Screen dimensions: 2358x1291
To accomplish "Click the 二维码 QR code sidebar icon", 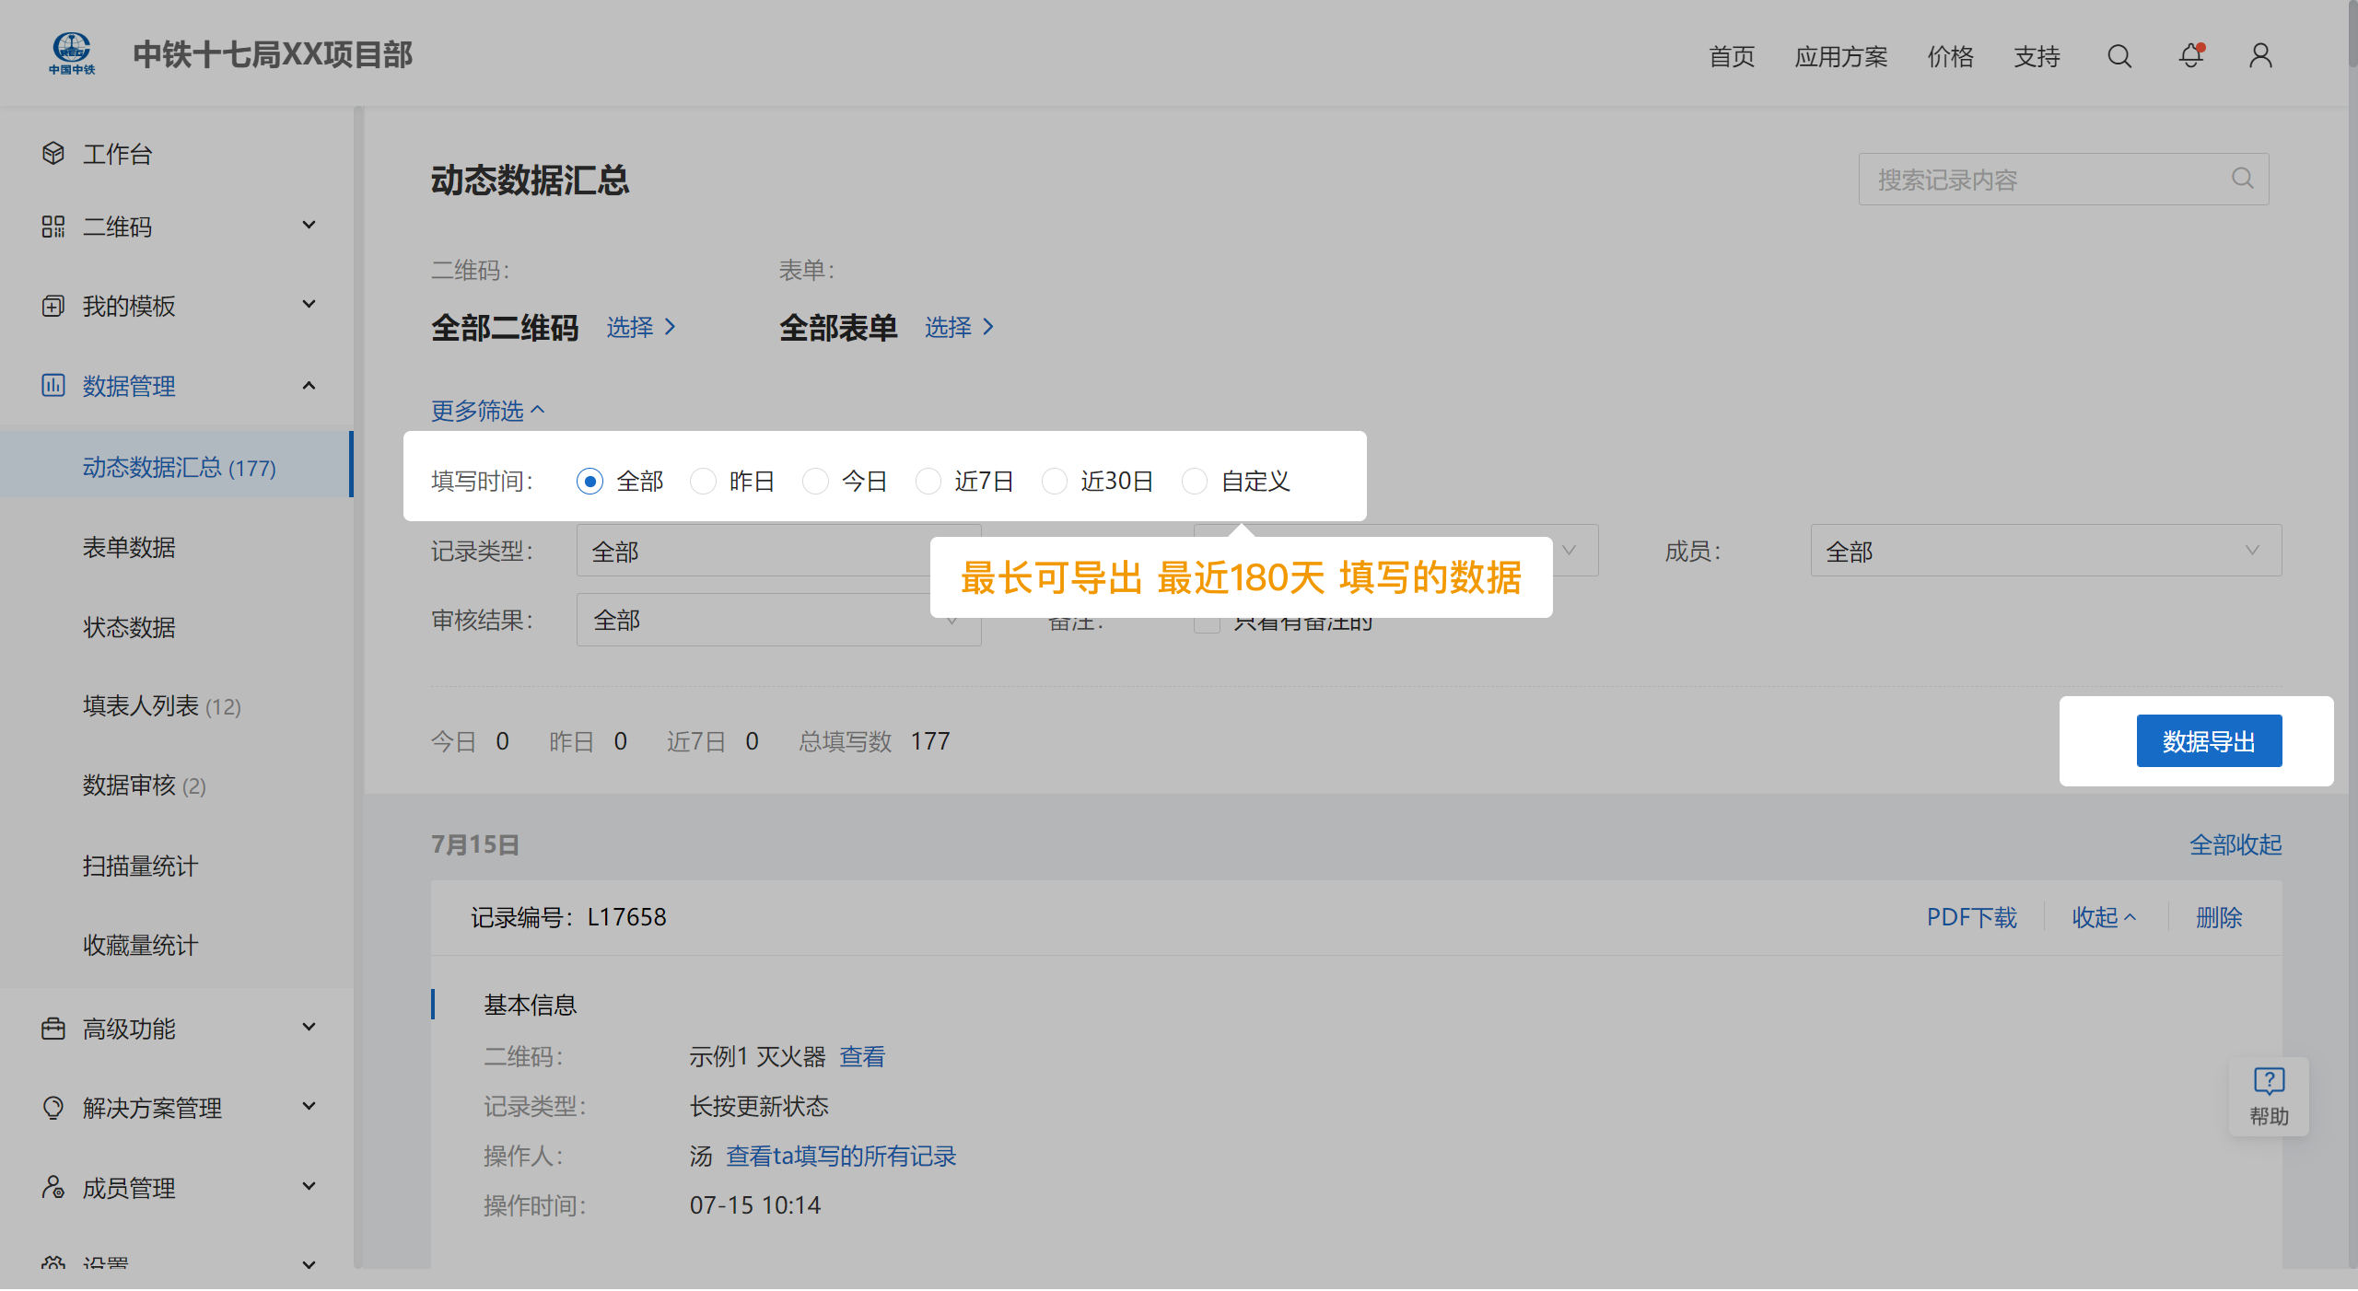I will pos(53,227).
